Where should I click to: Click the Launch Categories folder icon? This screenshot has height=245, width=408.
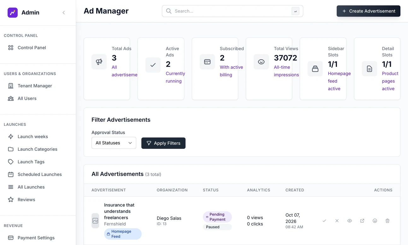click(11, 149)
